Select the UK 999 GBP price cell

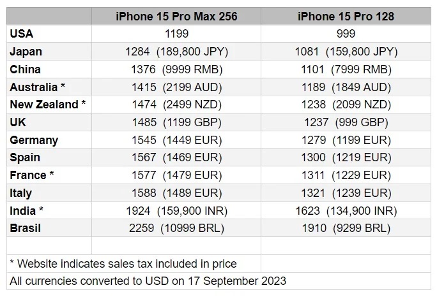point(346,122)
